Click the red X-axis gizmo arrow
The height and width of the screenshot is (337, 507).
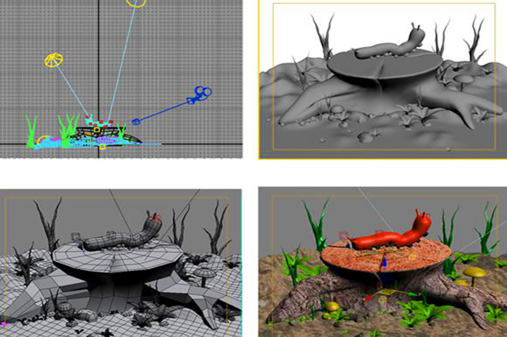click(367, 298)
